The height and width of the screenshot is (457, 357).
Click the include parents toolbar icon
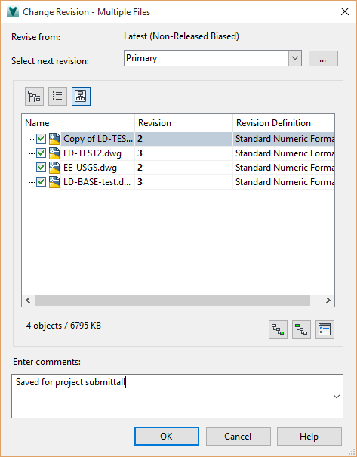301,329
